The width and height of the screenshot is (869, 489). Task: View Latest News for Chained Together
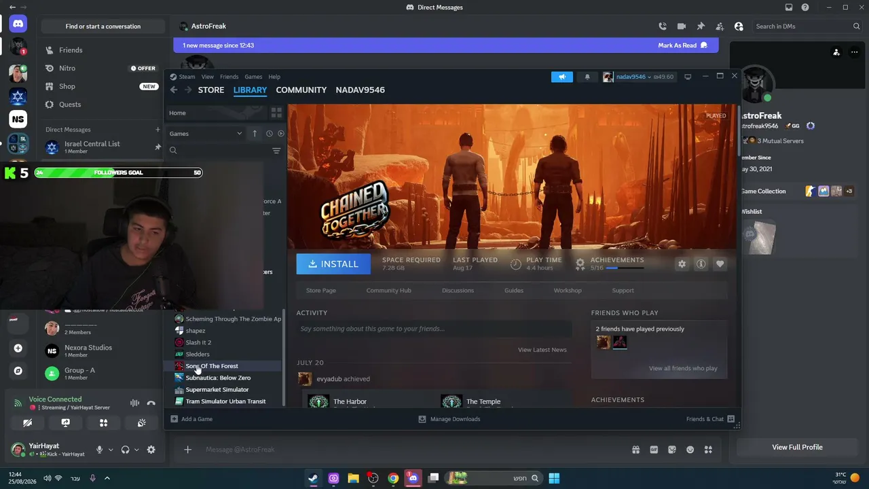tap(542, 350)
